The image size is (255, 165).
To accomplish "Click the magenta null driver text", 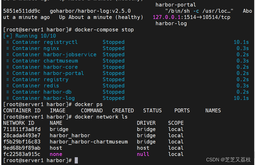I will point(143,154).
